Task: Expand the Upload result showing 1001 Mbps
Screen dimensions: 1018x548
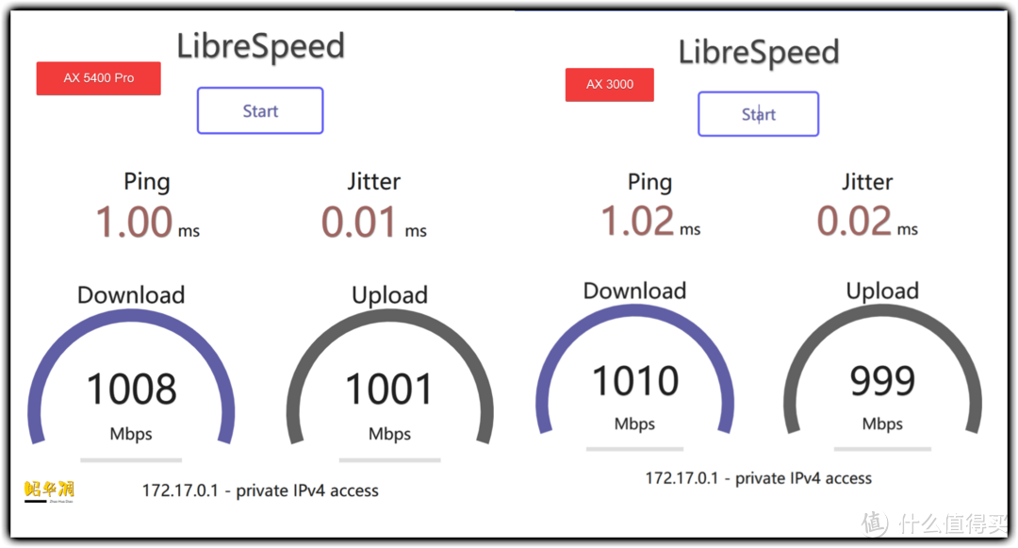Action: pyautogui.click(x=390, y=387)
